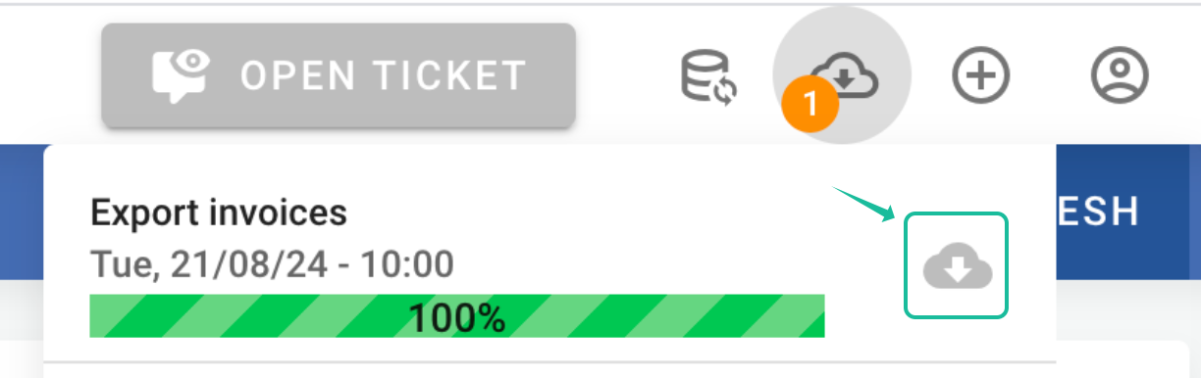Expand the add-new menu with plus icon
The height and width of the screenshot is (378, 1201).
[982, 75]
